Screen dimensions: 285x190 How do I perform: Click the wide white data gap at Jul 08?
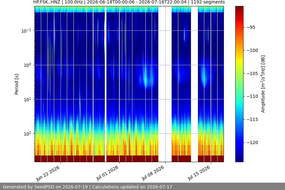click(165, 84)
